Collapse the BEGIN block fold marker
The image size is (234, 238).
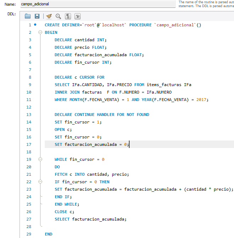tap(40, 32)
